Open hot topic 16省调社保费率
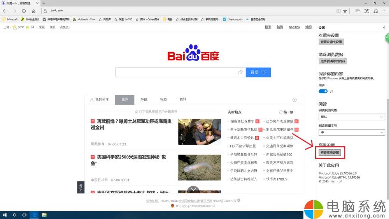Viewport: 389px width, 219px height. click(242, 121)
